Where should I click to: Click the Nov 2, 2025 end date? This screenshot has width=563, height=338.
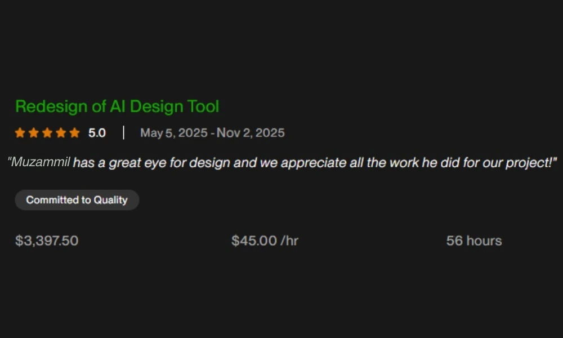[x=251, y=133]
